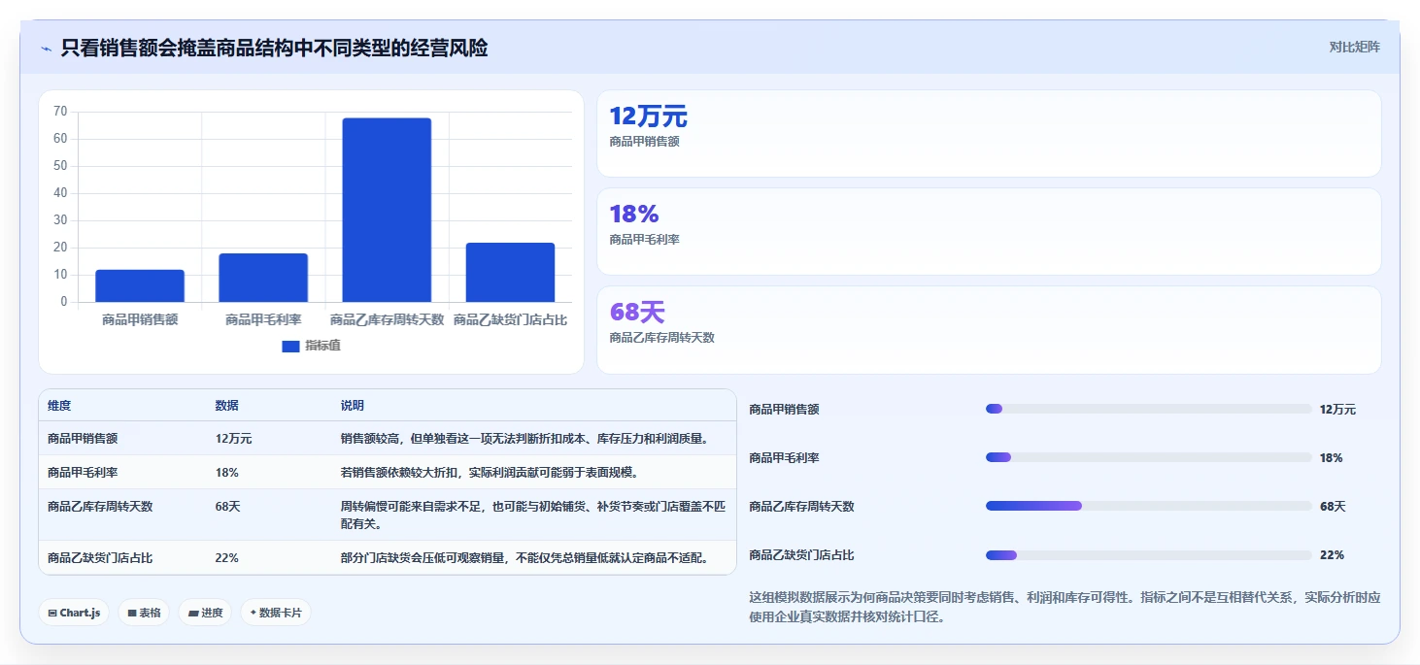Select 商品甲毛利率 table row cell

83,473
